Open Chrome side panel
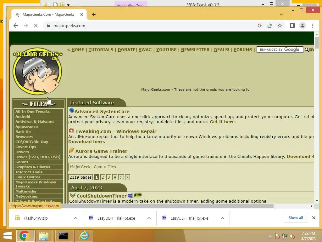This screenshot has width=322, height=242. point(292,26)
